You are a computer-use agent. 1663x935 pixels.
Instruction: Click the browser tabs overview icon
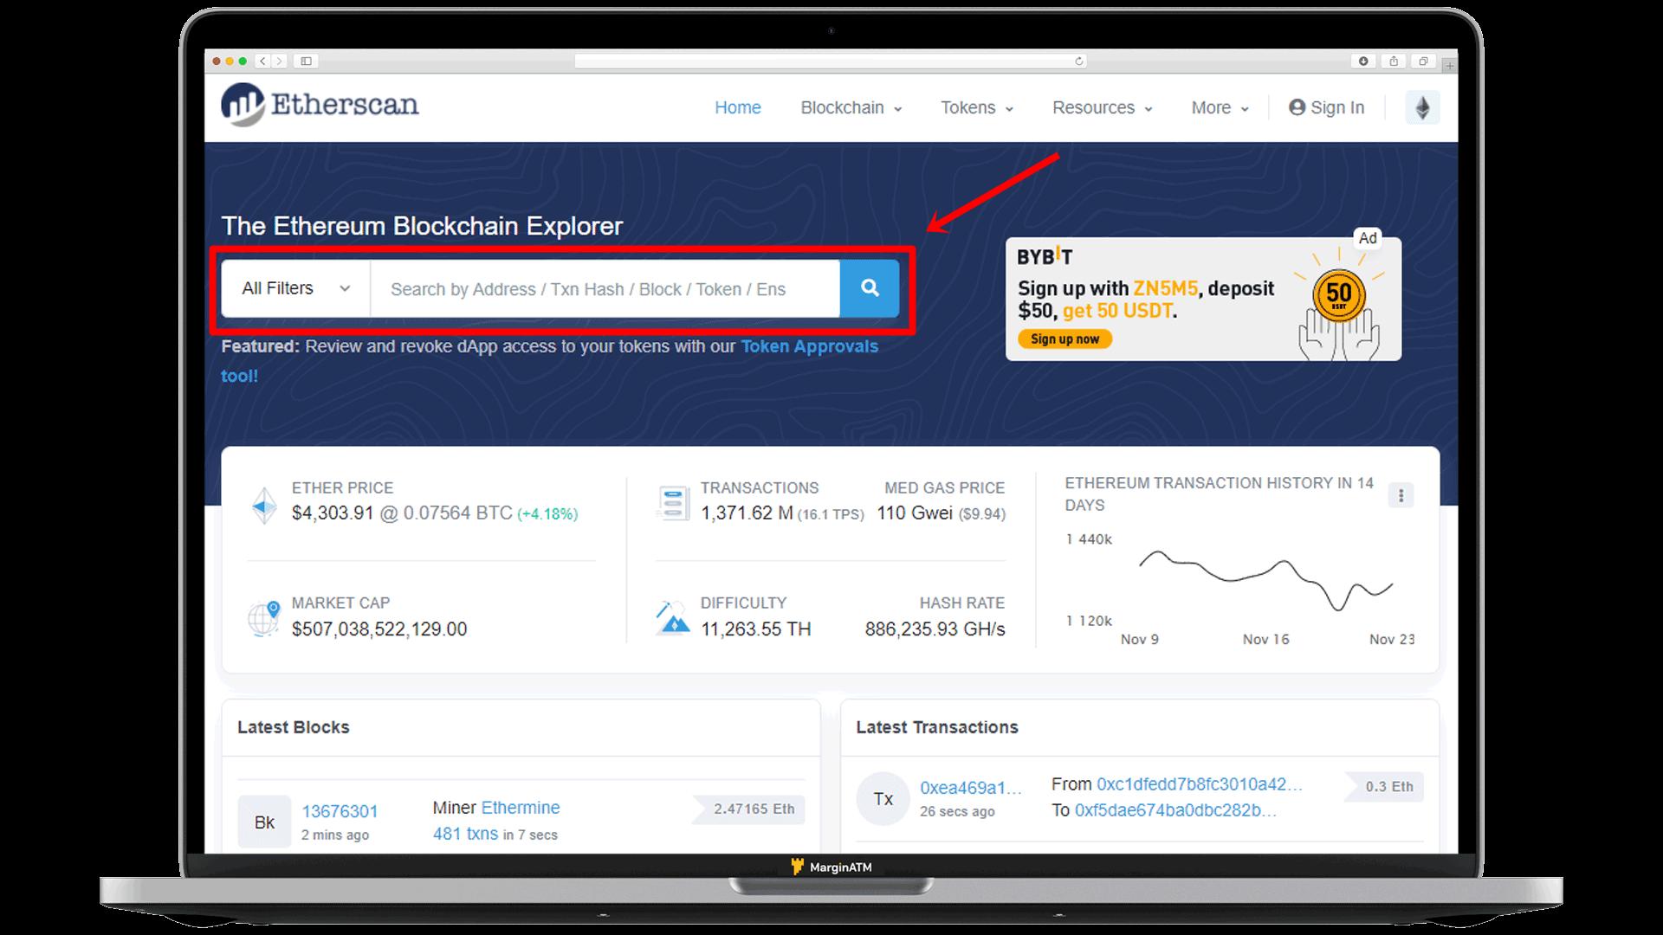(x=1423, y=61)
